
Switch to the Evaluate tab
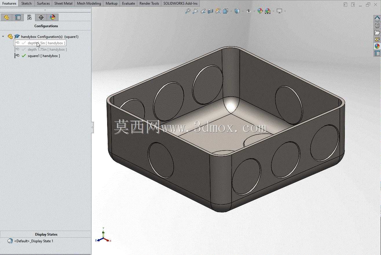129,3
